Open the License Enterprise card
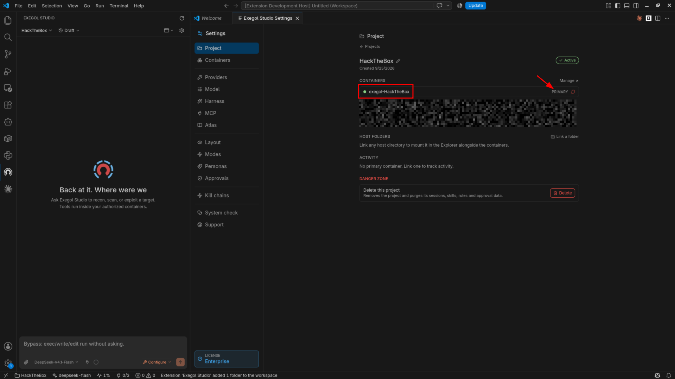 [x=227, y=359]
